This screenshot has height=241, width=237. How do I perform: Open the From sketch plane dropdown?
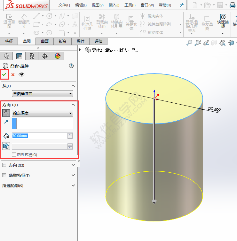tap(42, 94)
